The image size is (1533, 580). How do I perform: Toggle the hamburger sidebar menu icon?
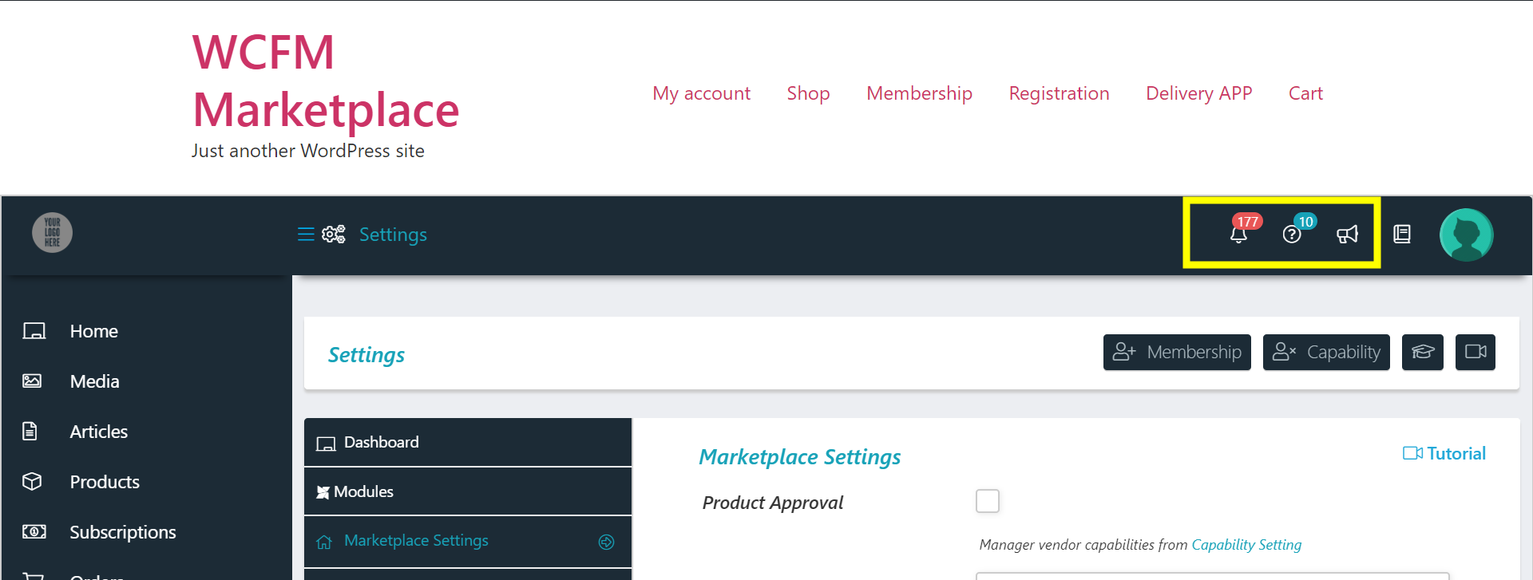click(x=305, y=234)
